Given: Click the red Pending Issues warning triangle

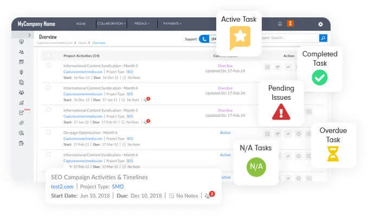Looking at the screenshot, I should click(x=281, y=112).
